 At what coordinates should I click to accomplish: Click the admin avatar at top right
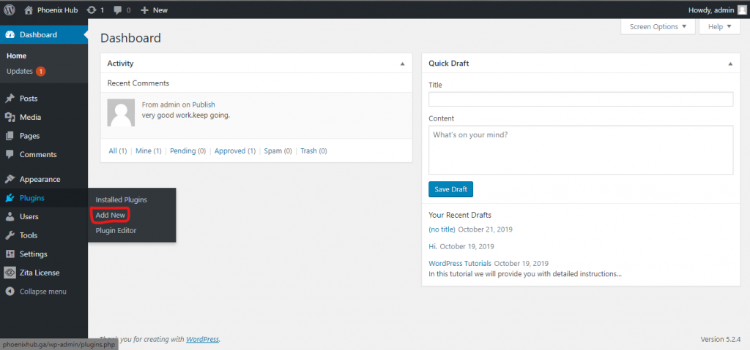(x=741, y=9)
